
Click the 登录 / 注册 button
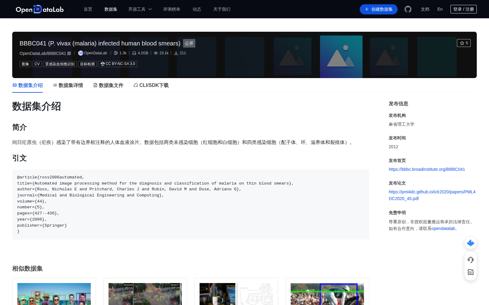[464, 9]
